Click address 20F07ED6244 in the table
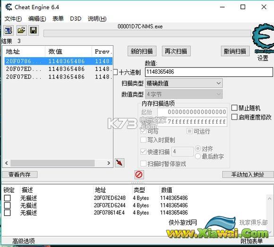Screen dimensions: 274x247 (x=110, y=205)
